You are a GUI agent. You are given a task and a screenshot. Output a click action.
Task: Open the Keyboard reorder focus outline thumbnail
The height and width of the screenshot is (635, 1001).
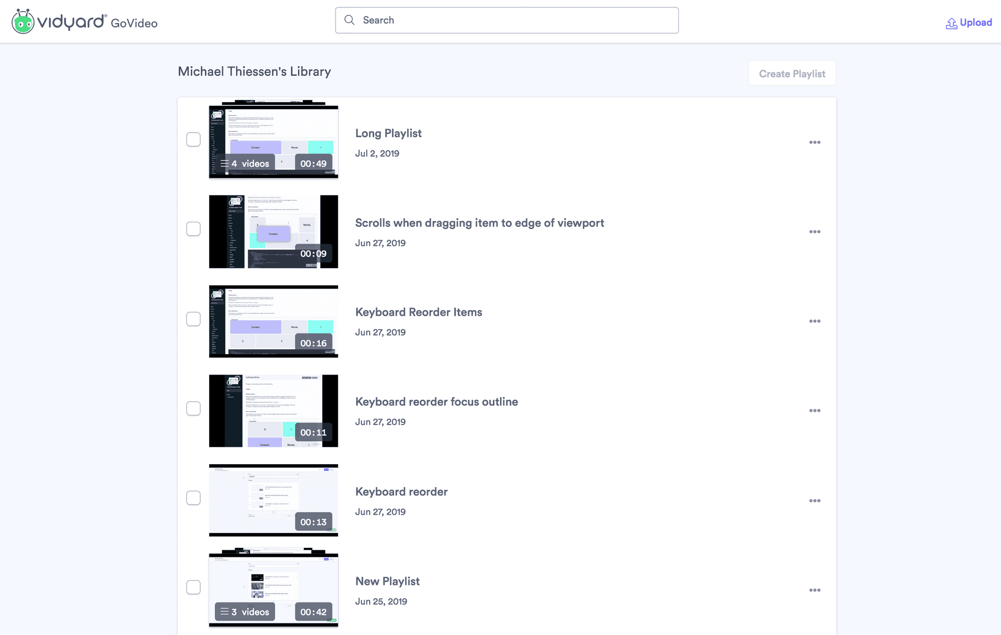pyautogui.click(x=273, y=411)
